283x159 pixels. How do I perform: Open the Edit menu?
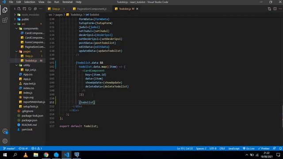click(x=19, y=2)
